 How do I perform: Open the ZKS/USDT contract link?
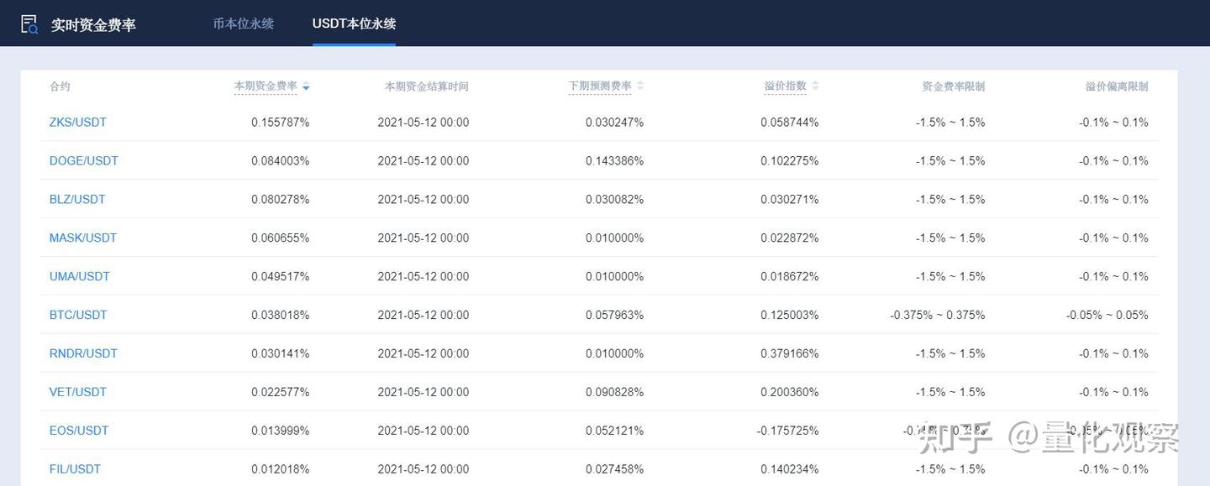click(x=77, y=122)
